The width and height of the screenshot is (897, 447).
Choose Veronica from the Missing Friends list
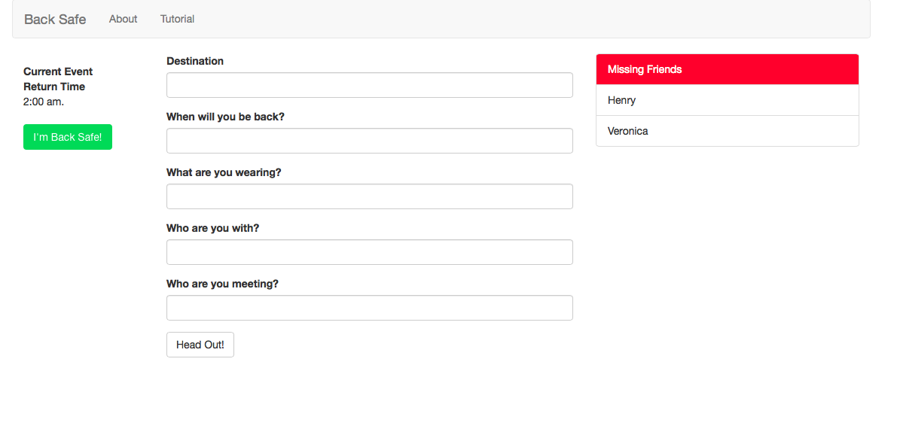pos(628,131)
